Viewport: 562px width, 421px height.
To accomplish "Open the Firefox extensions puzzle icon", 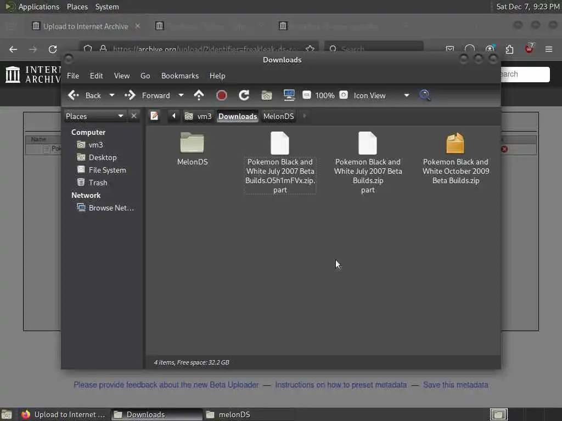I will point(509,49).
